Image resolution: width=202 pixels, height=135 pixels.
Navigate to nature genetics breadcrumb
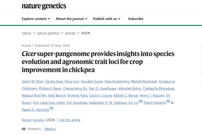point(48,33)
